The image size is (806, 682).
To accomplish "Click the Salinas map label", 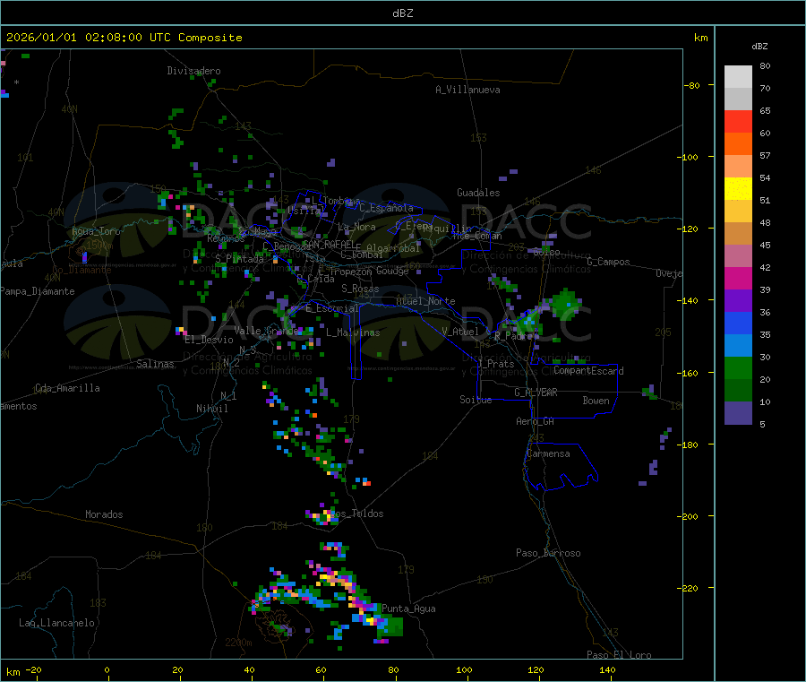I will pos(155,364).
